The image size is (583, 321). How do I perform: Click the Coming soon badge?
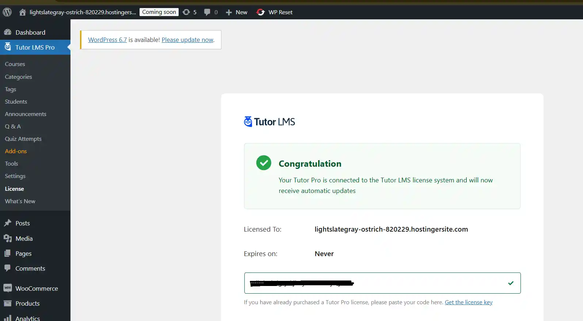point(159,12)
